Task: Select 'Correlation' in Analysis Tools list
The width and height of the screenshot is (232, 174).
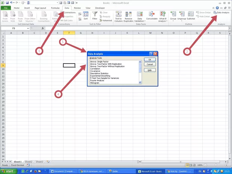Action: [95, 68]
